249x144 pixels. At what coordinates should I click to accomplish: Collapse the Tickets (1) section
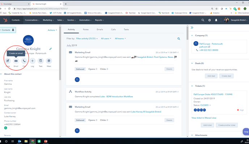pos(192,86)
